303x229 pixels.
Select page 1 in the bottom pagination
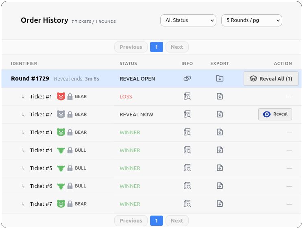[156, 221]
